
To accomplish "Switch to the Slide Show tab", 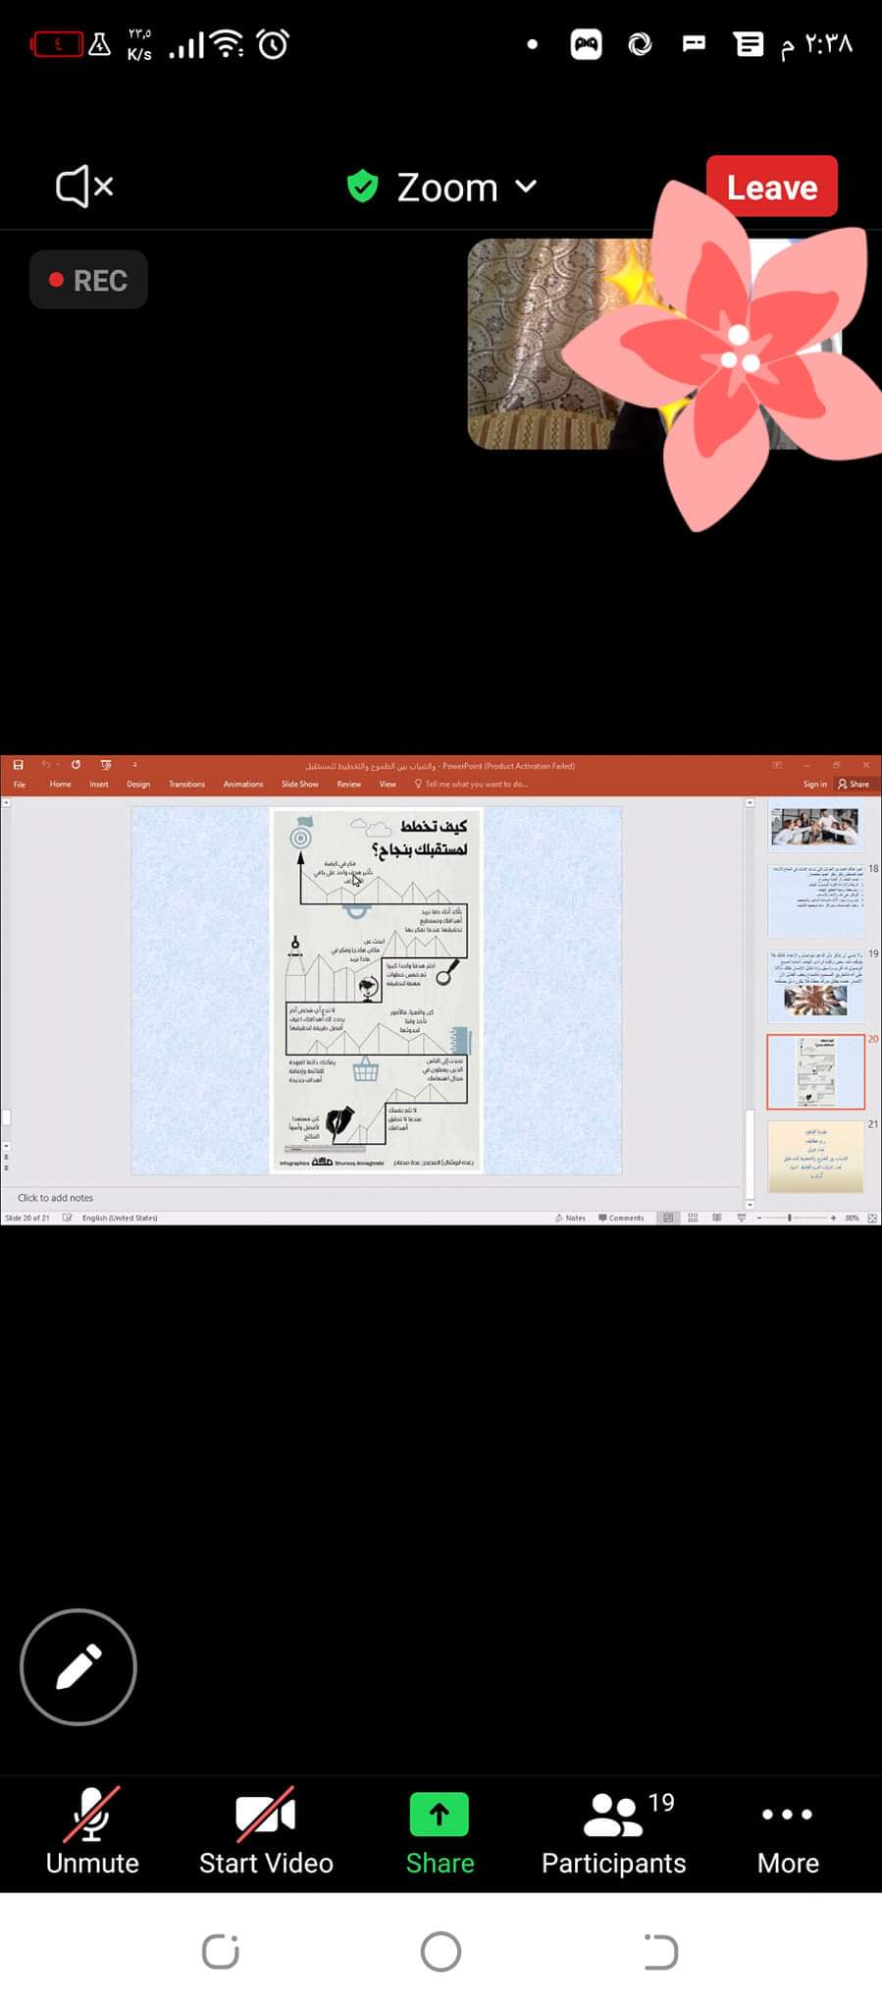I will [x=299, y=785].
